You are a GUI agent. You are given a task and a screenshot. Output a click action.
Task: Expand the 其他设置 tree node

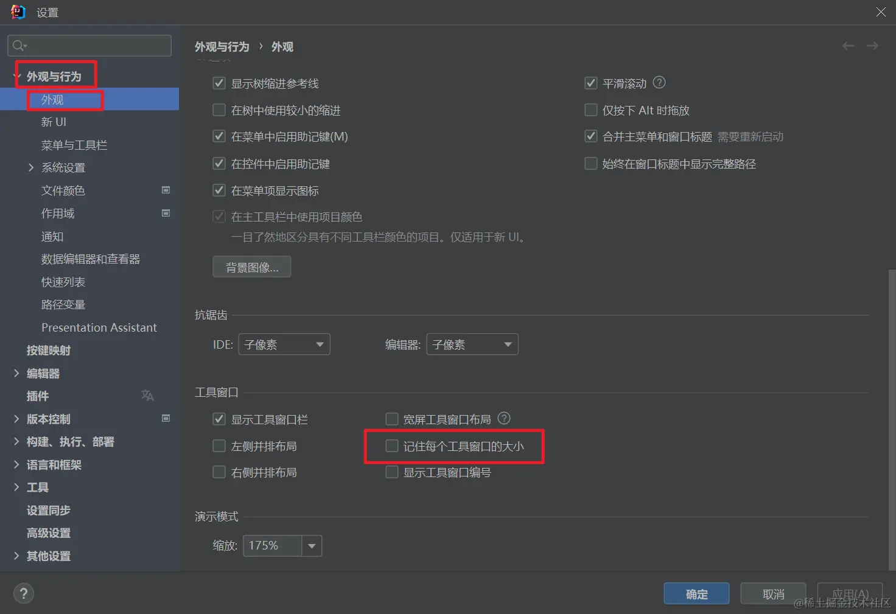pyautogui.click(x=16, y=556)
